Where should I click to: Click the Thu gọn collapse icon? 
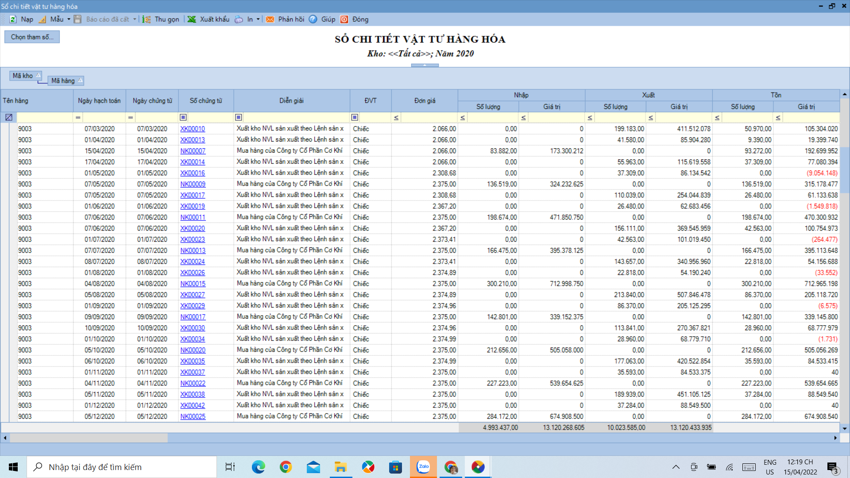pyautogui.click(x=147, y=19)
